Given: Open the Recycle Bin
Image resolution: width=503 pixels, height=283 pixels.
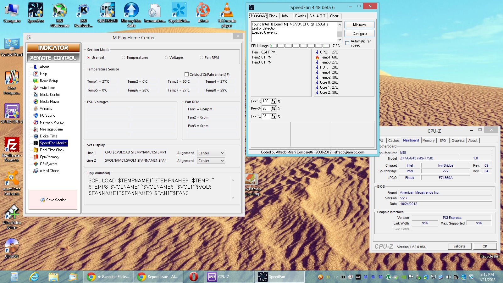Looking at the screenshot, I should click(x=489, y=256).
